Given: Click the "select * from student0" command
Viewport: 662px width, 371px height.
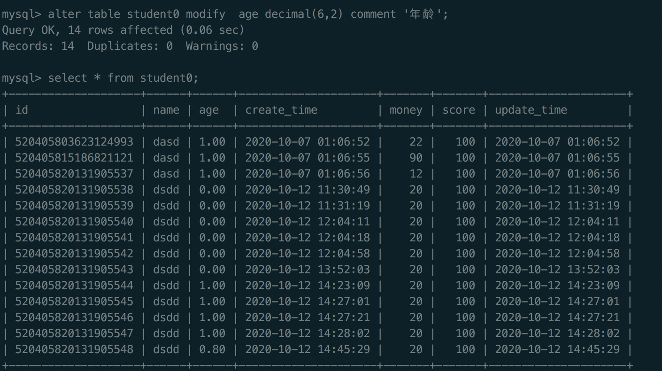Looking at the screenshot, I should pos(123,78).
